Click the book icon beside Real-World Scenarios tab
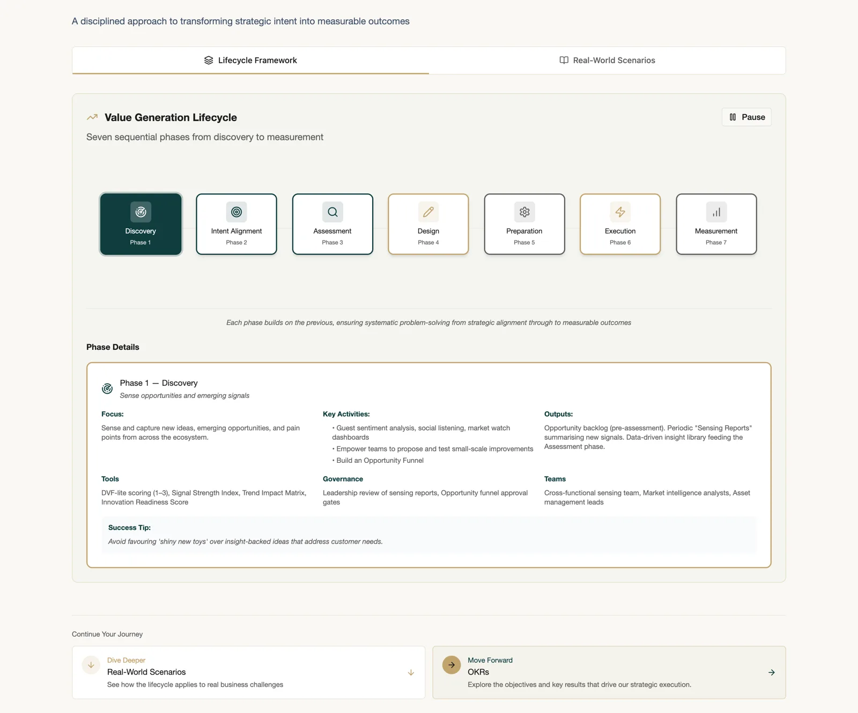This screenshot has height=713, width=858. coord(564,60)
